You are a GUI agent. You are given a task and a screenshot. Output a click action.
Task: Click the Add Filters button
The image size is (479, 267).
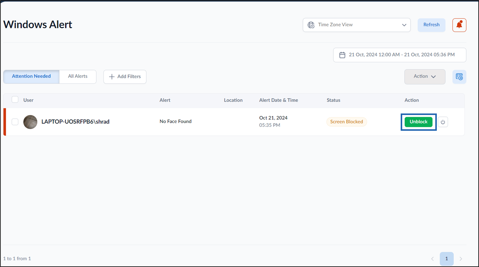[x=125, y=77]
